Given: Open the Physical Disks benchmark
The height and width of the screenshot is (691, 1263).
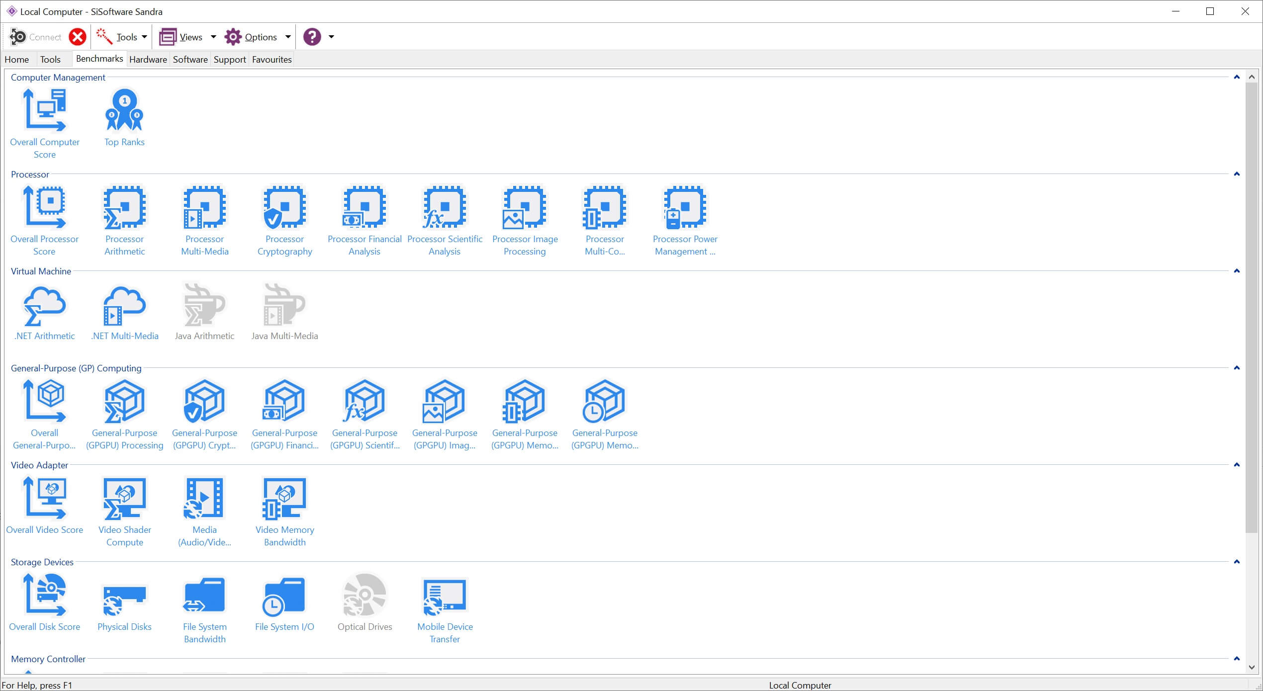Looking at the screenshot, I should [124, 596].
